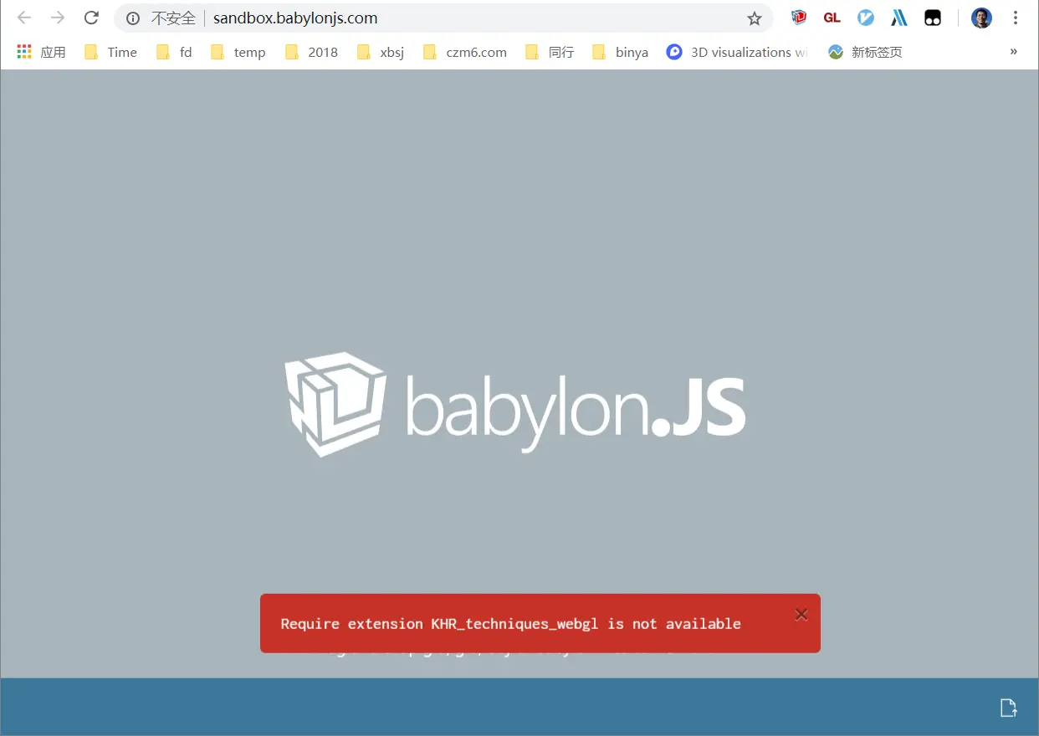Reload the sandbox.babylonjs.com page
The width and height of the screenshot is (1039, 736).
pos(91,18)
